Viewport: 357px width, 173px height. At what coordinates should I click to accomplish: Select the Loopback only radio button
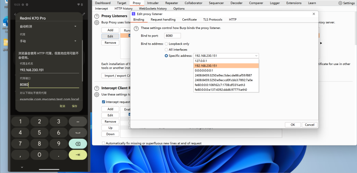tap(166, 44)
